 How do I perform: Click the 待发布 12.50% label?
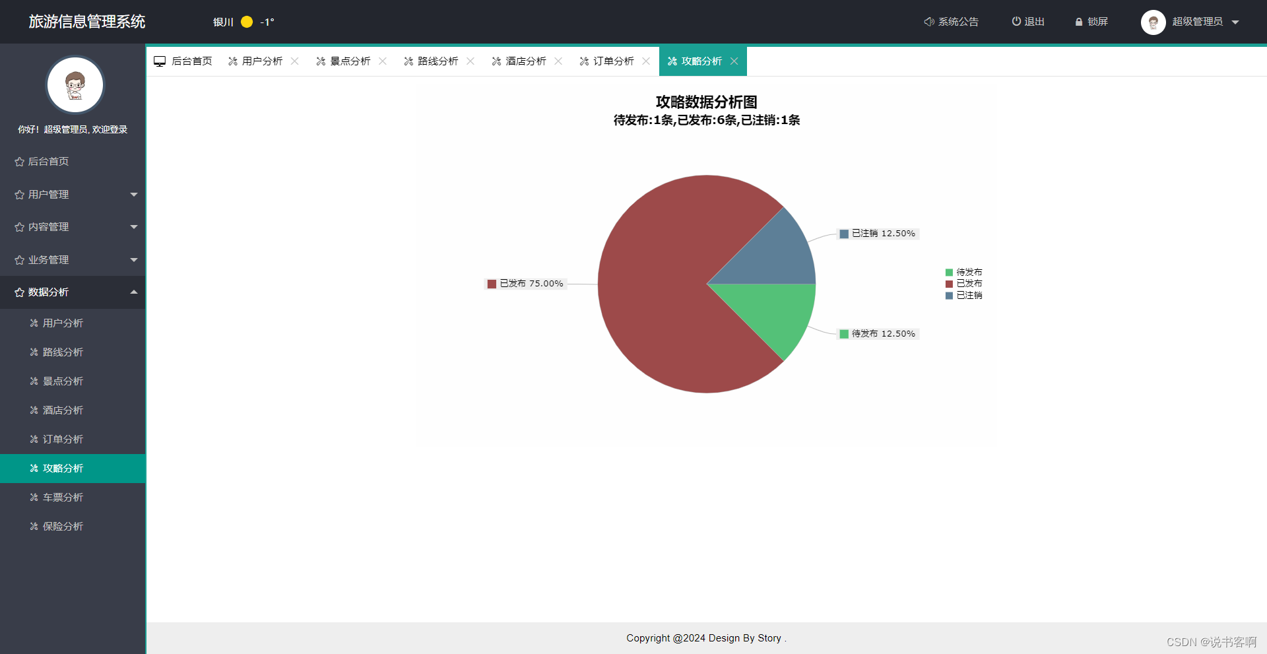[878, 334]
